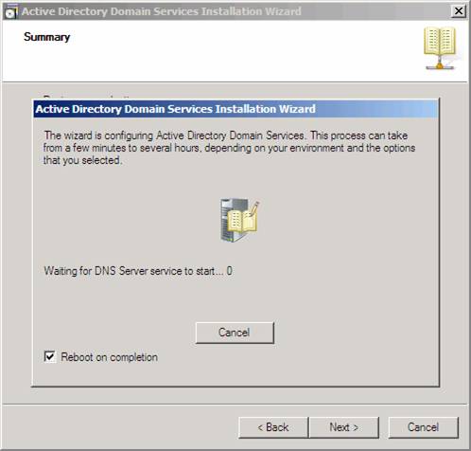Click the bottom-right Cancel button of the wizard
This screenshot has width=471, height=451.
pyautogui.click(x=423, y=427)
